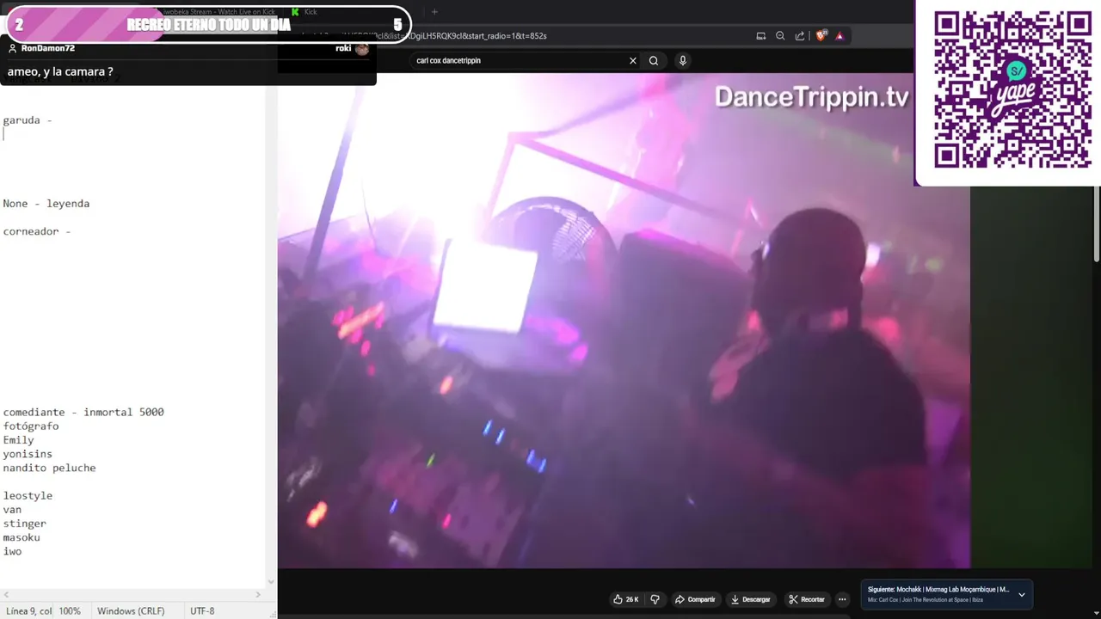Click the UTF-8 encoding status entry
1101x619 pixels.
pyautogui.click(x=202, y=611)
